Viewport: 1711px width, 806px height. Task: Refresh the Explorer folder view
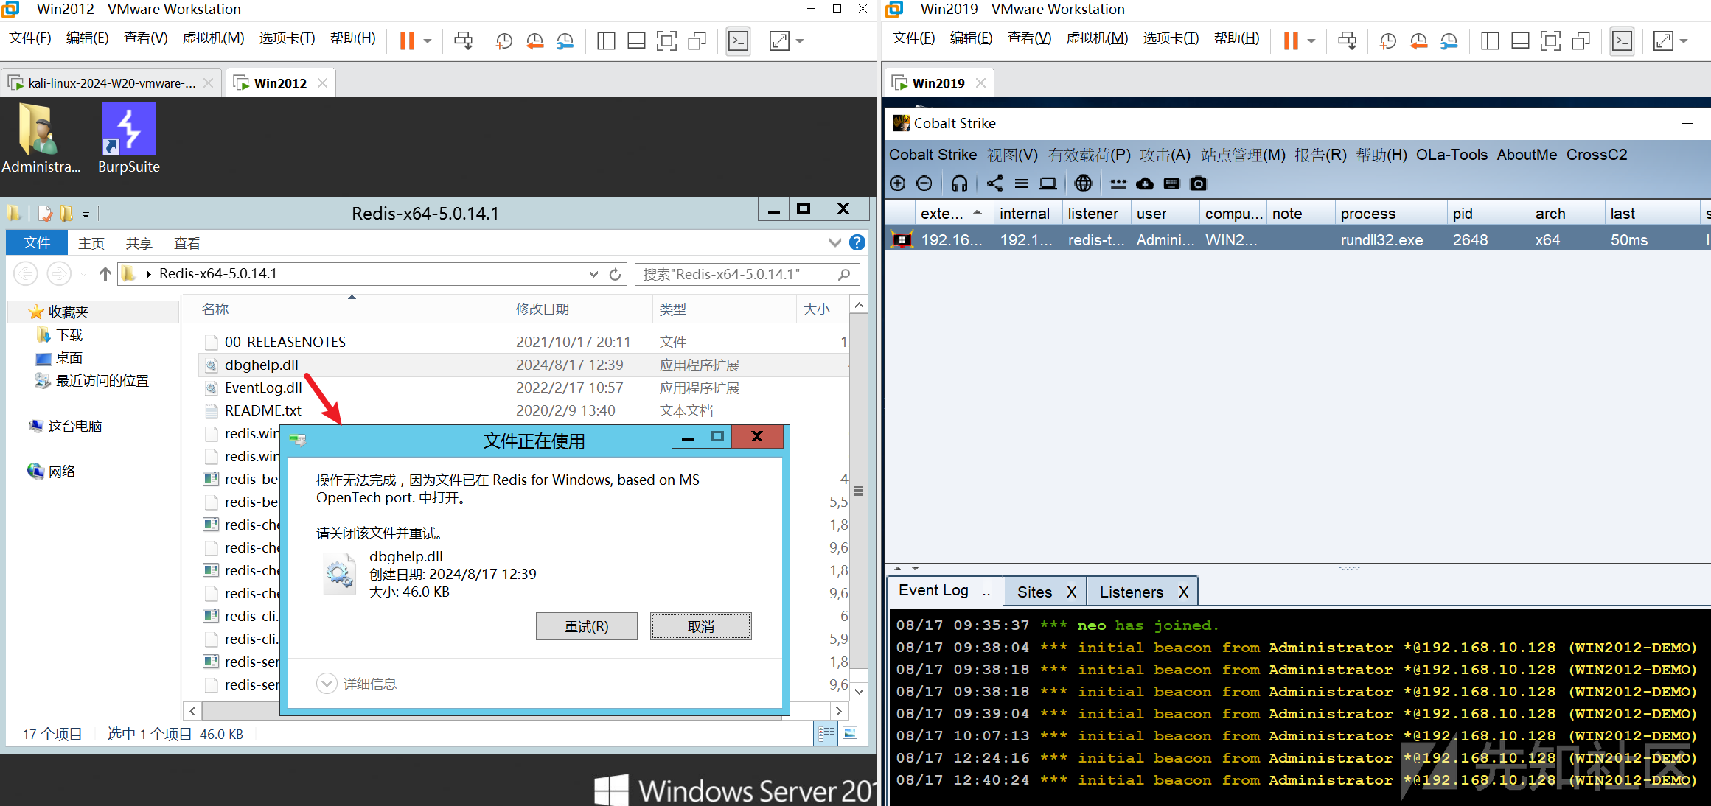615,274
